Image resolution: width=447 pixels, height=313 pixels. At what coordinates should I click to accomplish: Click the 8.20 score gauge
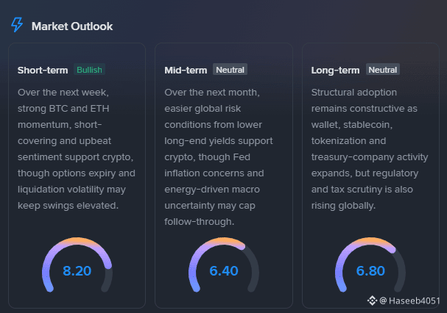click(77, 266)
